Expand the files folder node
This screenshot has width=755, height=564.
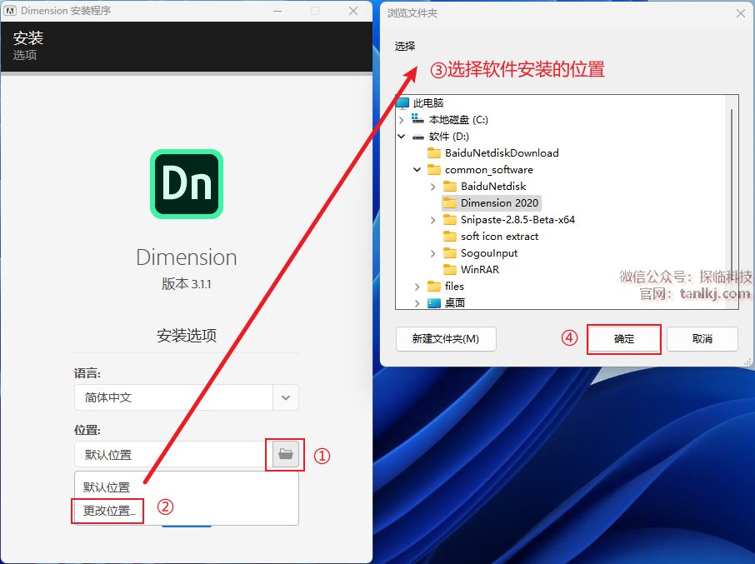pos(417,287)
